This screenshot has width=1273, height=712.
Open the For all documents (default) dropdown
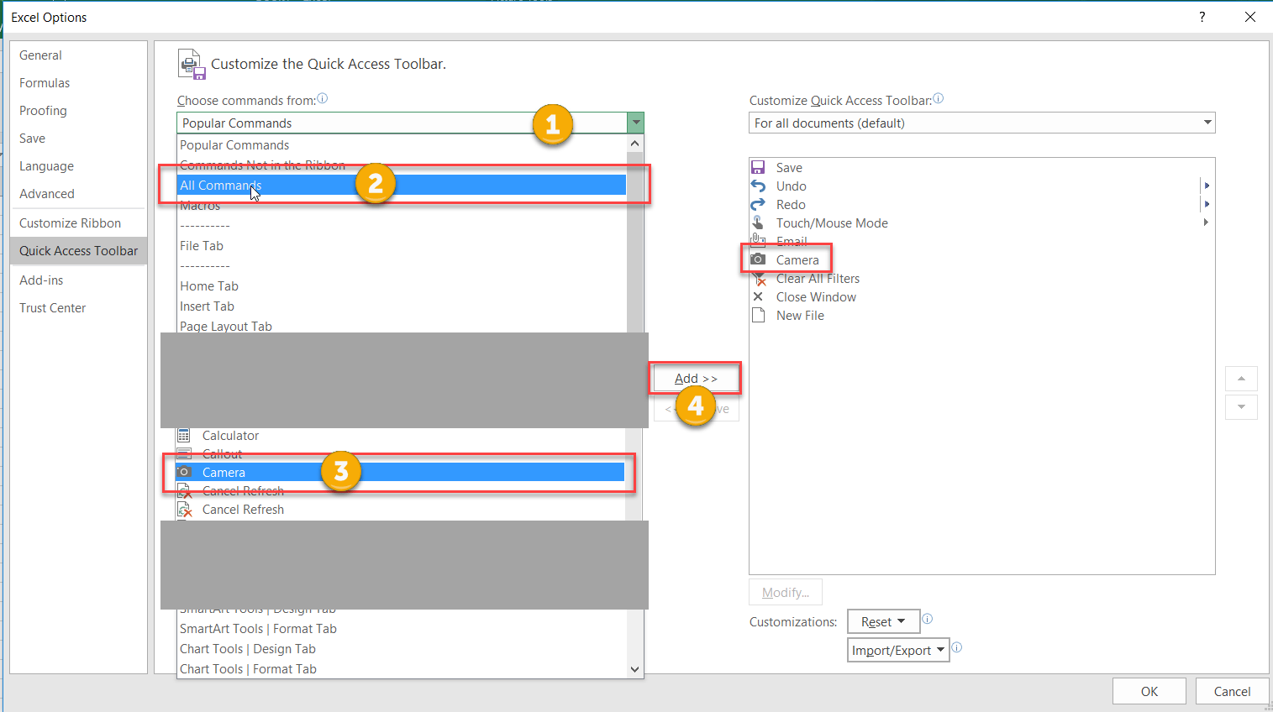click(981, 123)
